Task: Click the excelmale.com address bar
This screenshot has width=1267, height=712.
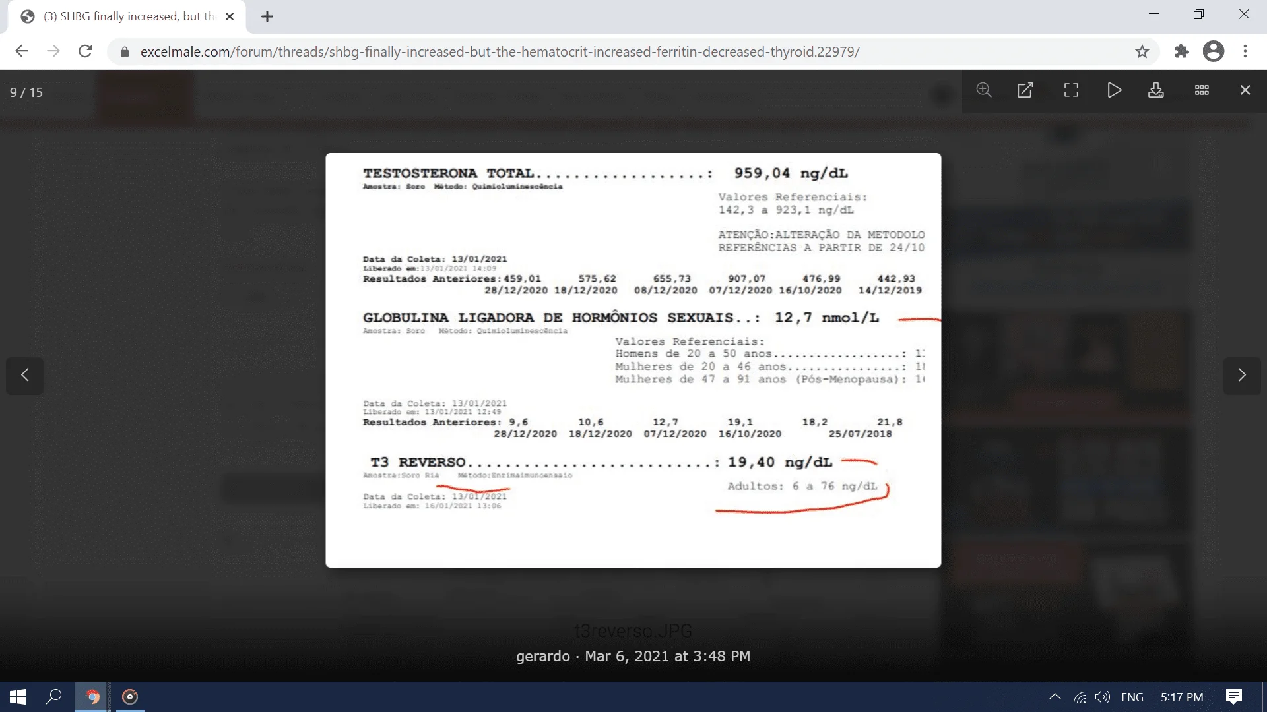Action: pyautogui.click(x=500, y=51)
